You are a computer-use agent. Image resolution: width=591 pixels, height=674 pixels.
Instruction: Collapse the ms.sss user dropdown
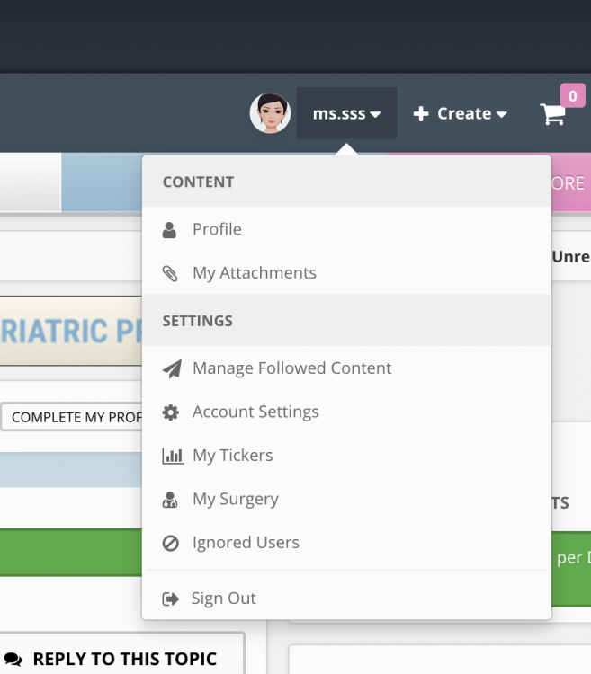click(346, 113)
